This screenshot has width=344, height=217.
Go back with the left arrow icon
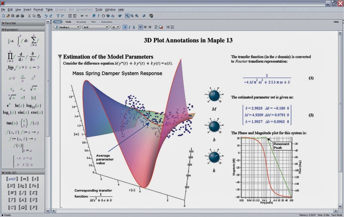(82, 16)
